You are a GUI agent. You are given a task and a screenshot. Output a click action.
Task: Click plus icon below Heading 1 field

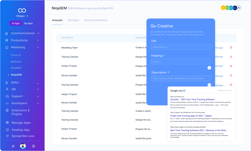coord(209,68)
